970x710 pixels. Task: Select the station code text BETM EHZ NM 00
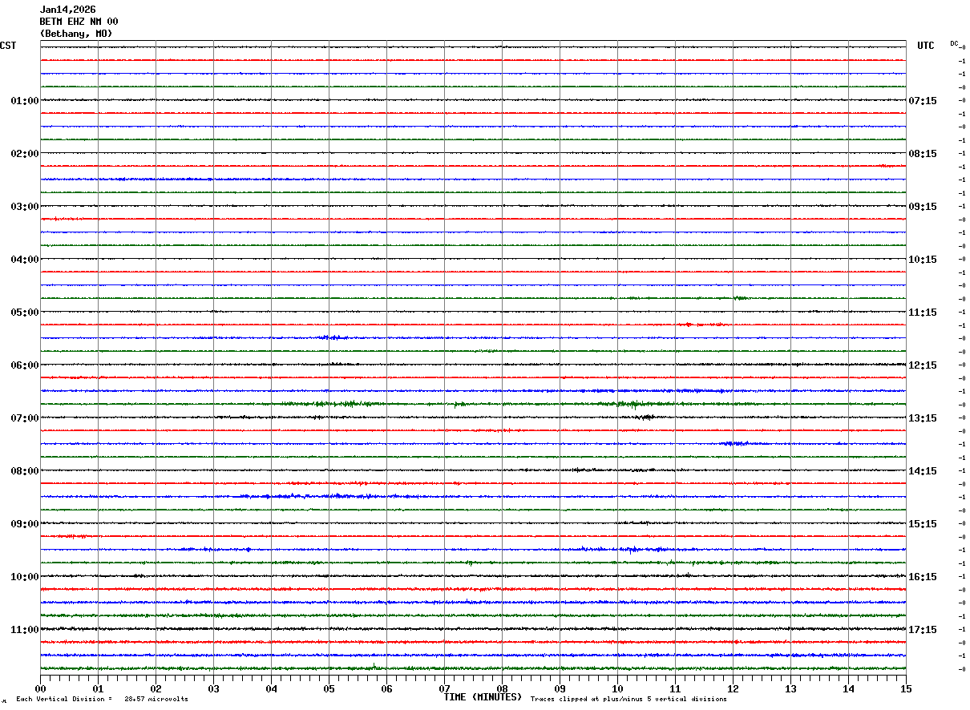pyautogui.click(x=79, y=22)
